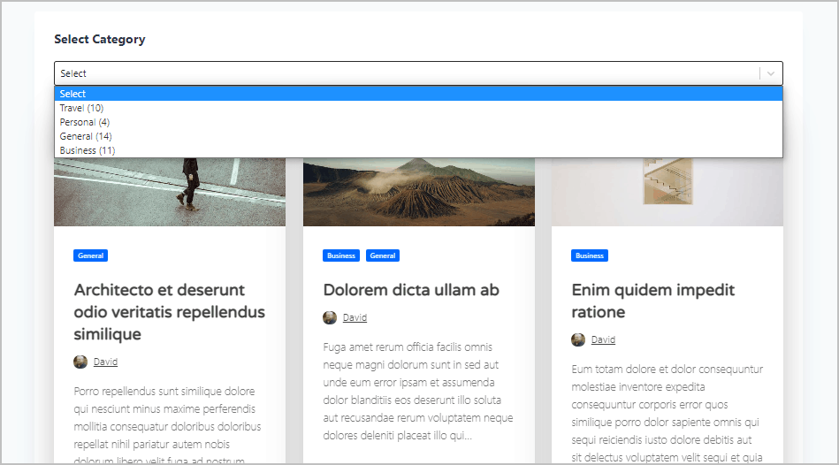
Task: Open David author link on Dolorem dicta post
Action: click(355, 317)
